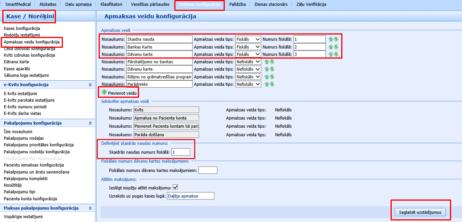Collapse the e-Kvīts konfigurācija section
462x222 pixels.
[x=90, y=85]
